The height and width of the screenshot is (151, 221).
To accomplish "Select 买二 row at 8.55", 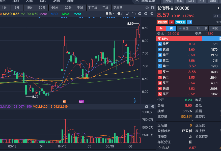I will (188, 77).
